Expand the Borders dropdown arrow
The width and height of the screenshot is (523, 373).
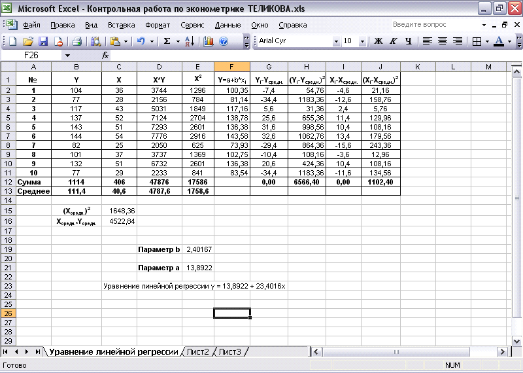(487, 41)
